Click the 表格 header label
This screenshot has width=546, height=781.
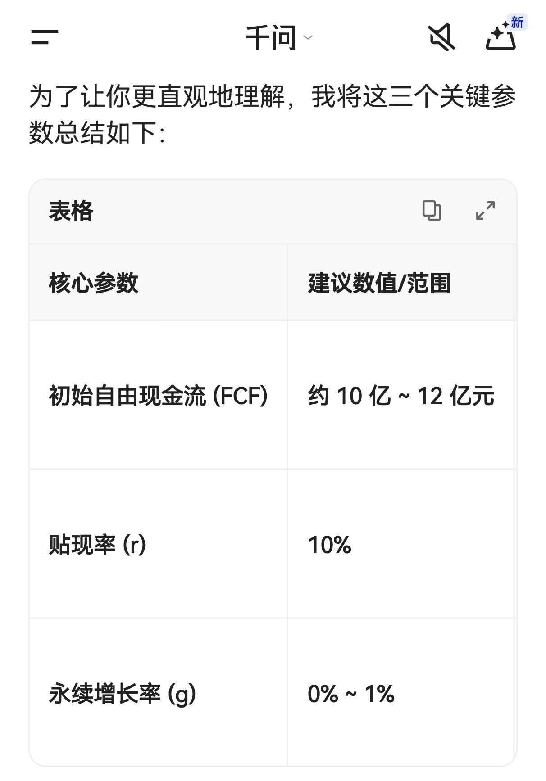pos(71,211)
